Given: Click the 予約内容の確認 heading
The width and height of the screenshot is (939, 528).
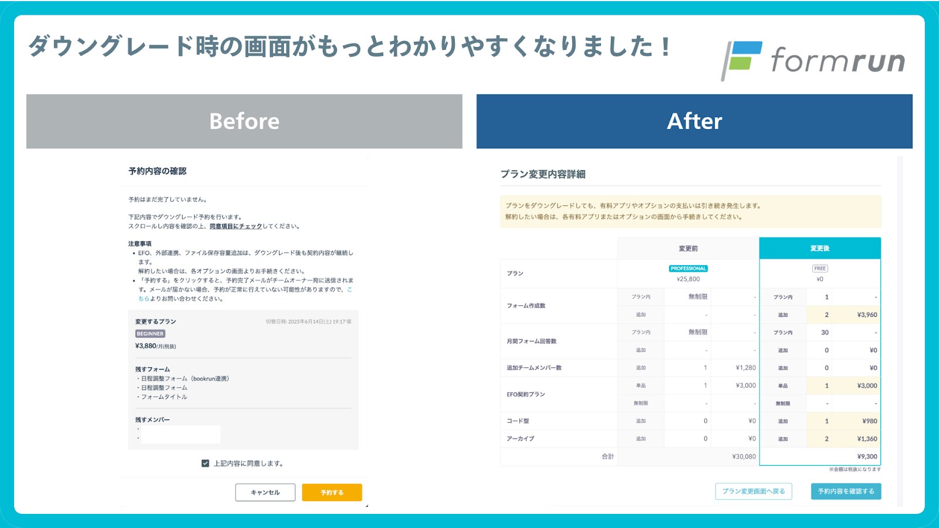Looking at the screenshot, I should pyautogui.click(x=157, y=171).
